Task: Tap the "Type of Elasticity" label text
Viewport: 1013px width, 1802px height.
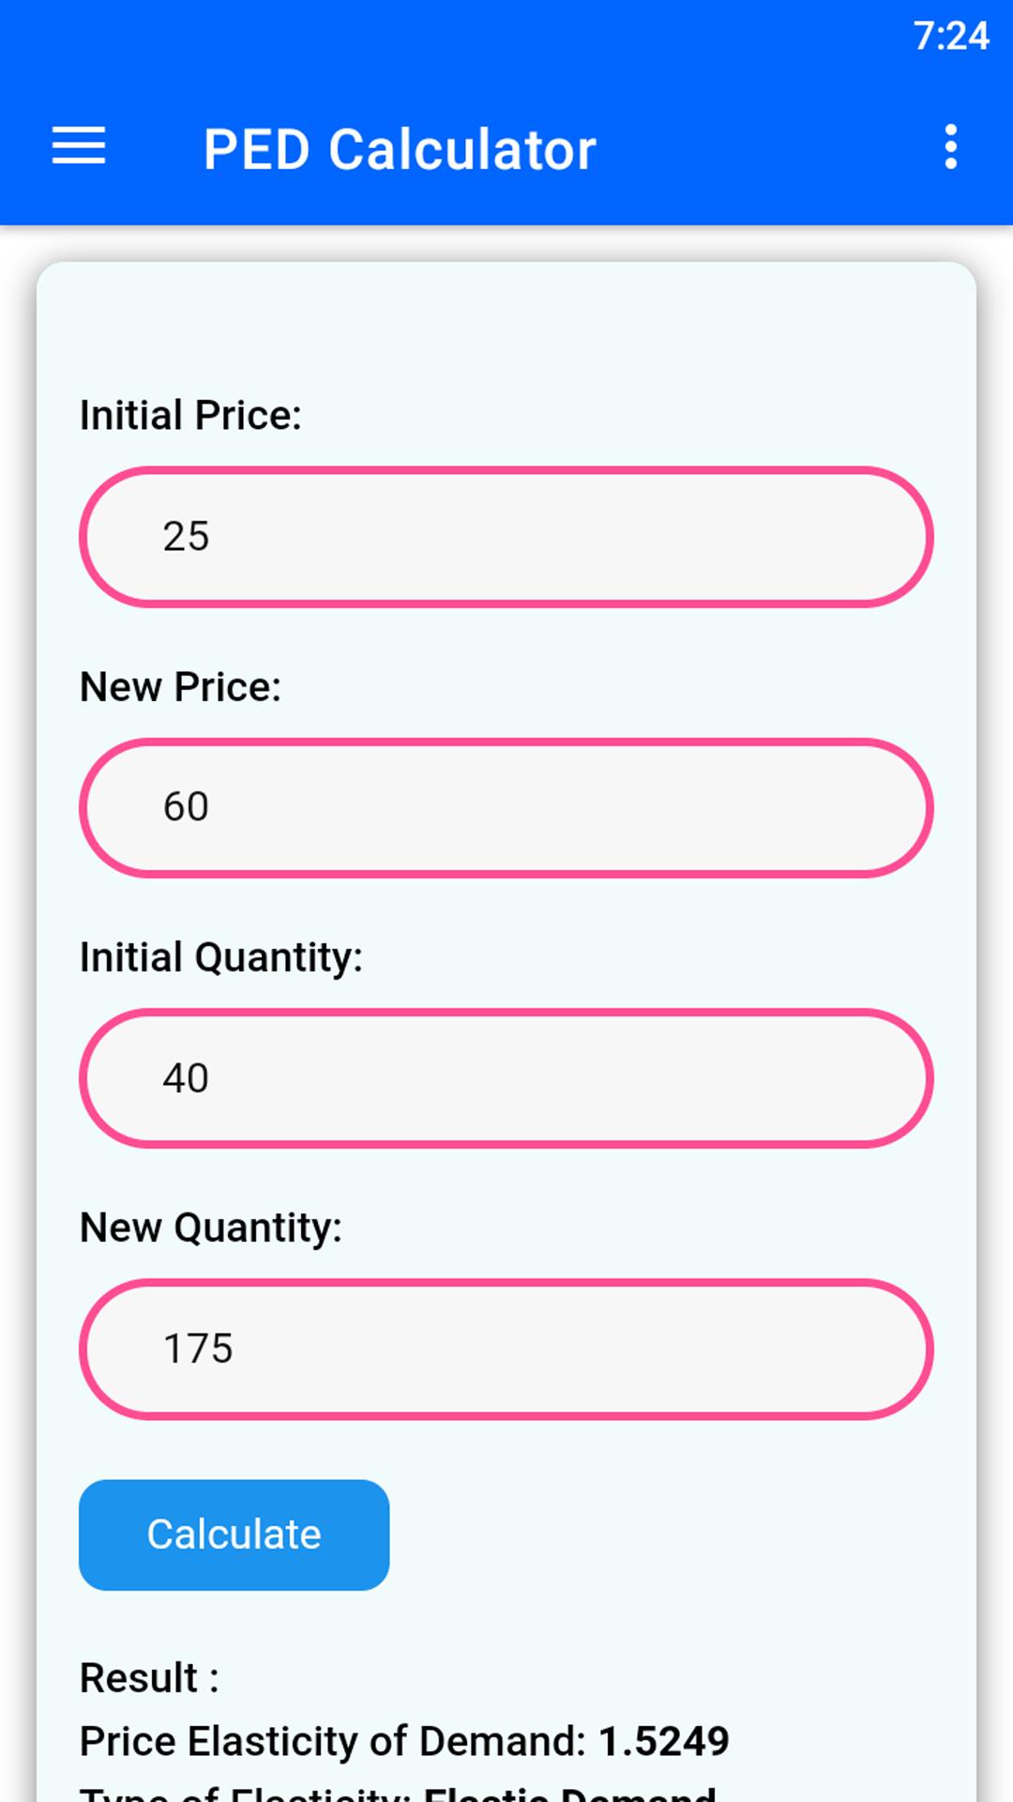Action: click(x=246, y=1794)
